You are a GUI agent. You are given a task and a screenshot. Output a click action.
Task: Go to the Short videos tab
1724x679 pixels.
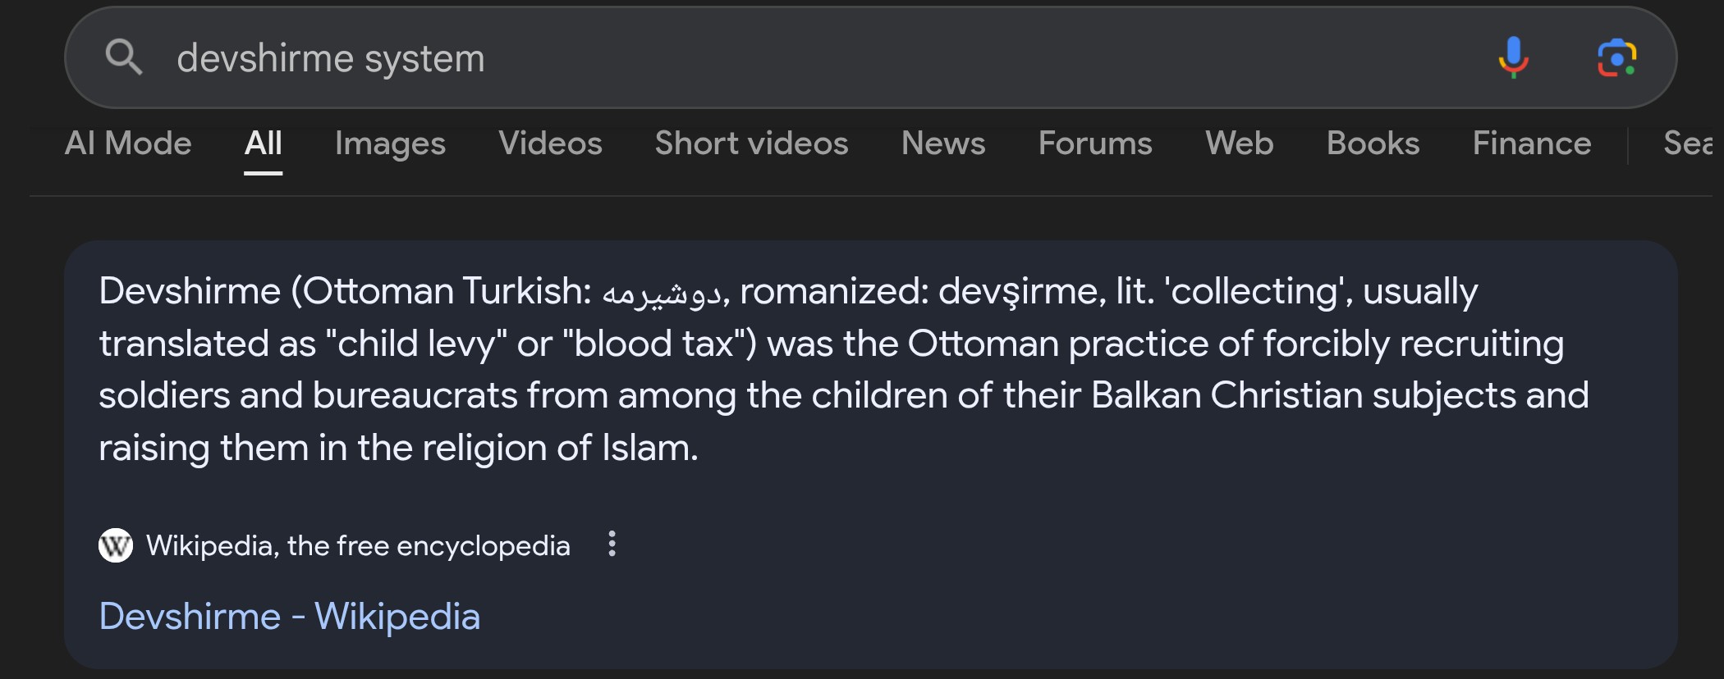click(x=751, y=144)
